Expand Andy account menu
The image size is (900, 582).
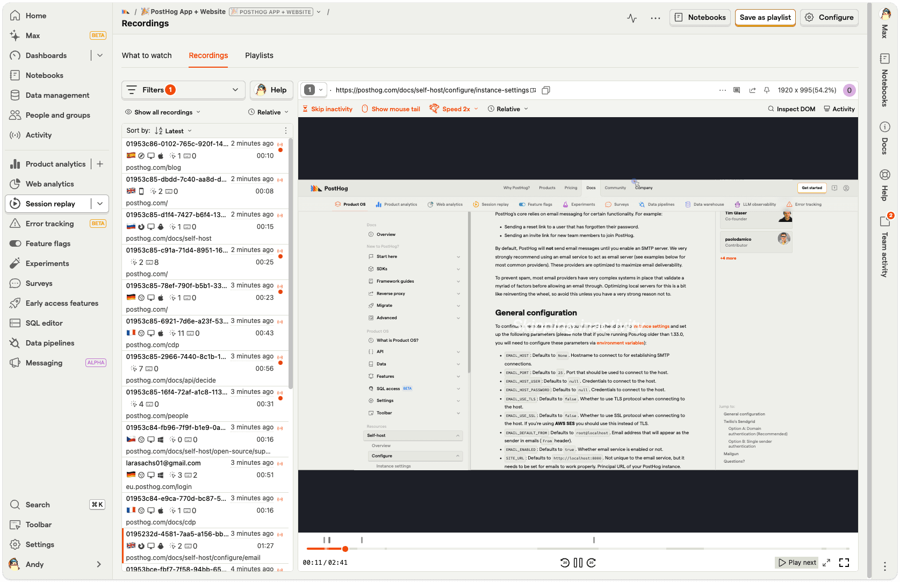[x=99, y=564]
